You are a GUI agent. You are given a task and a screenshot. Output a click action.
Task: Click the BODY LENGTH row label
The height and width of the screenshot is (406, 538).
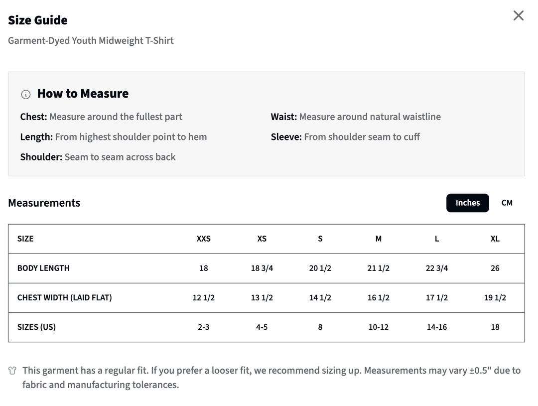pos(43,269)
